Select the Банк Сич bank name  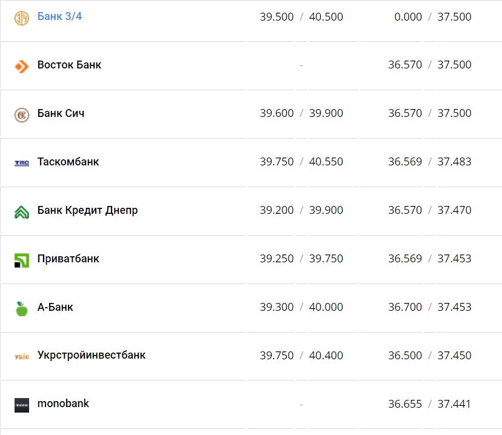(61, 113)
